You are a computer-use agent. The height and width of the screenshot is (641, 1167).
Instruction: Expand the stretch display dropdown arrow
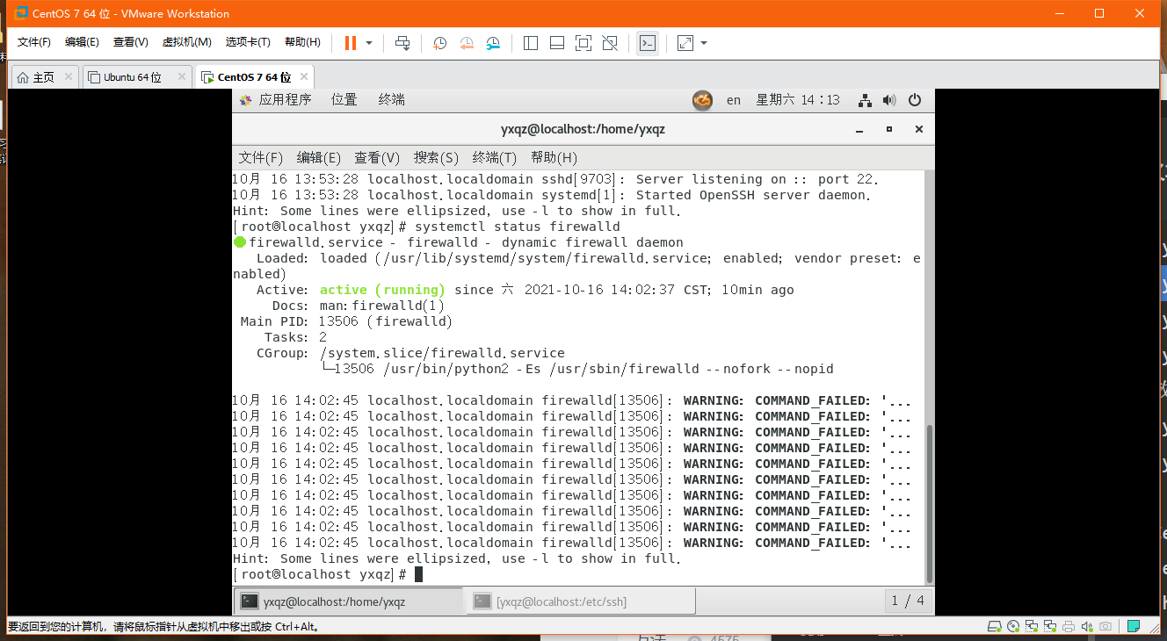tap(704, 43)
